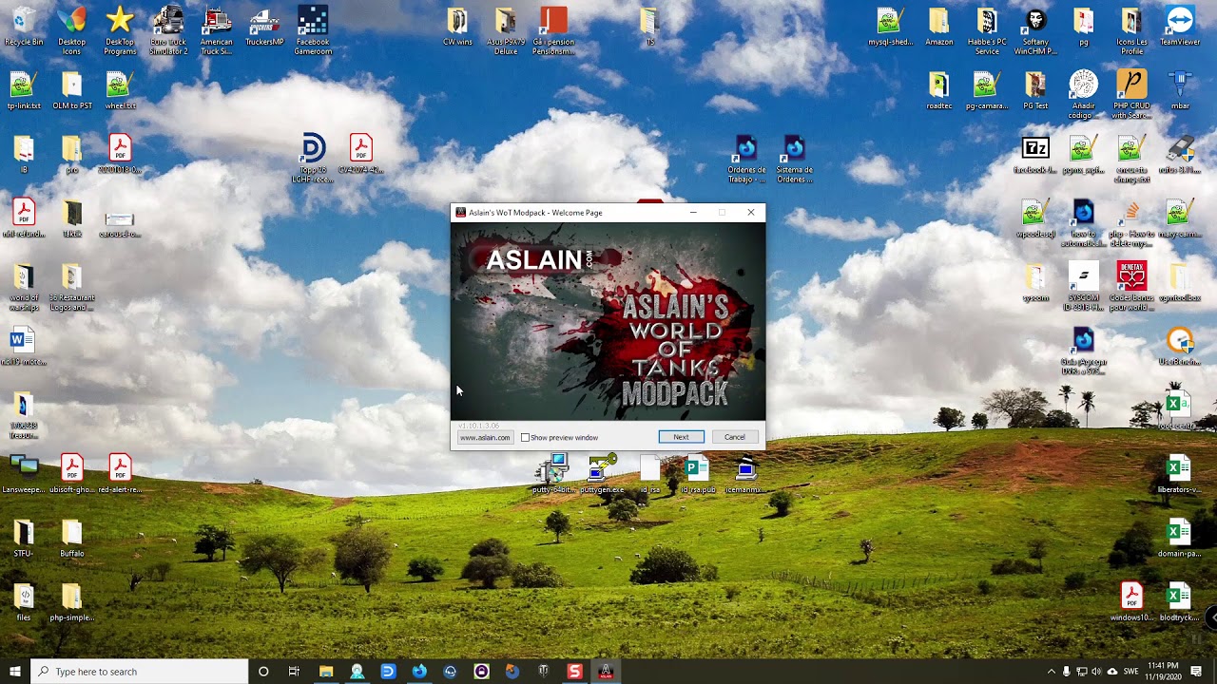Select the Amazon folder icon
The image size is (1217, 684).
[x=938, y=27]
